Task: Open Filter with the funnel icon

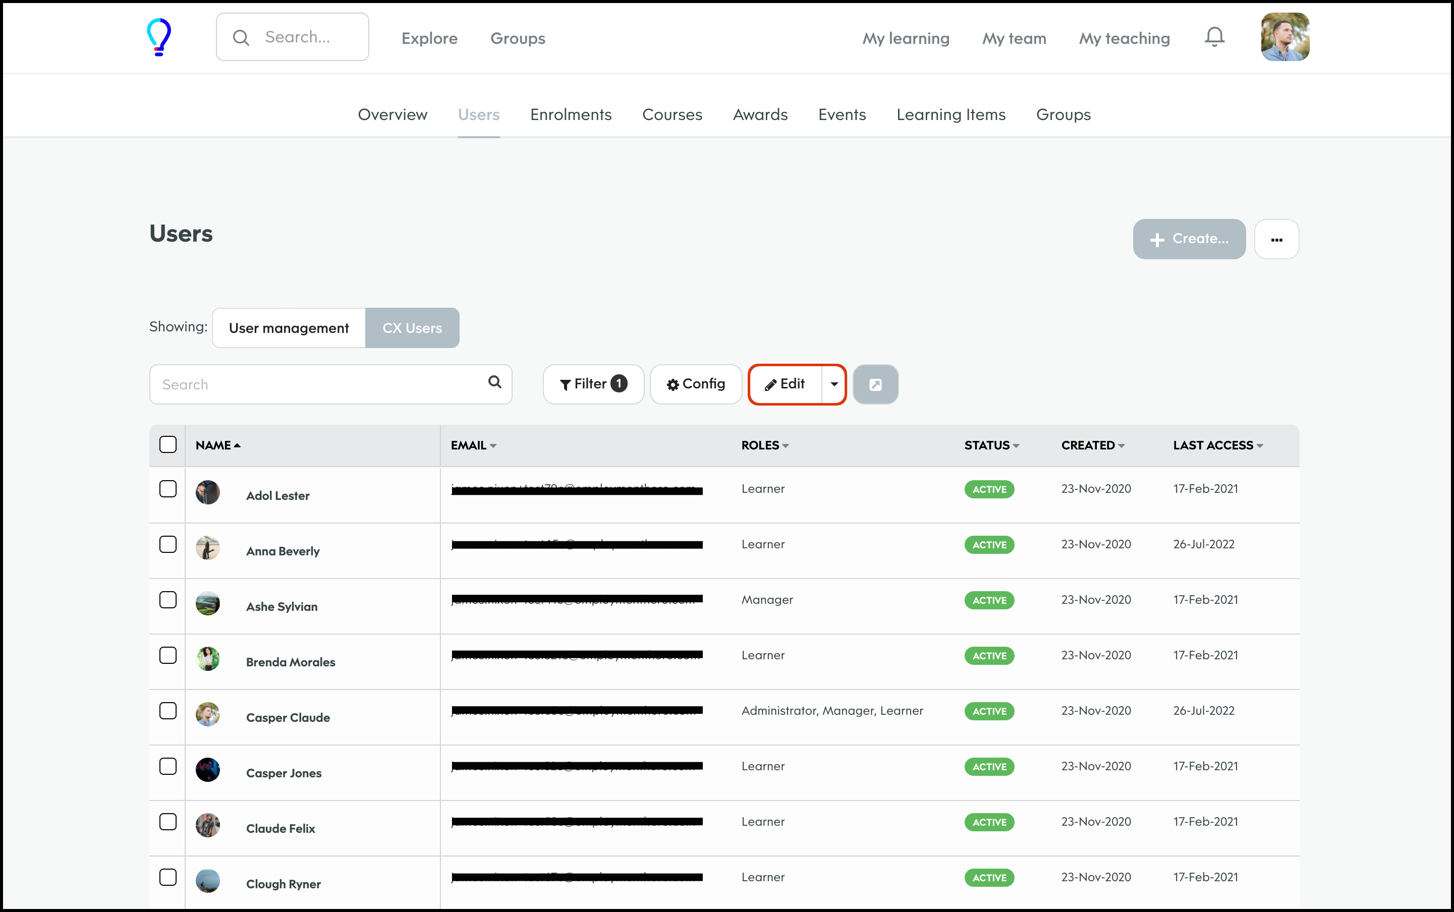Action: (x=593, y=384)
